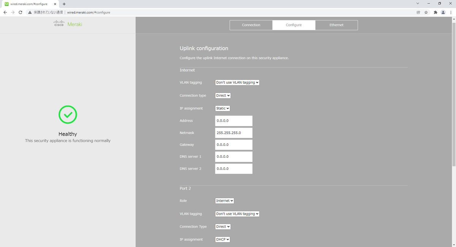
Task: Open the Port 2 Role dropdown
Action: tap(224, 200)
